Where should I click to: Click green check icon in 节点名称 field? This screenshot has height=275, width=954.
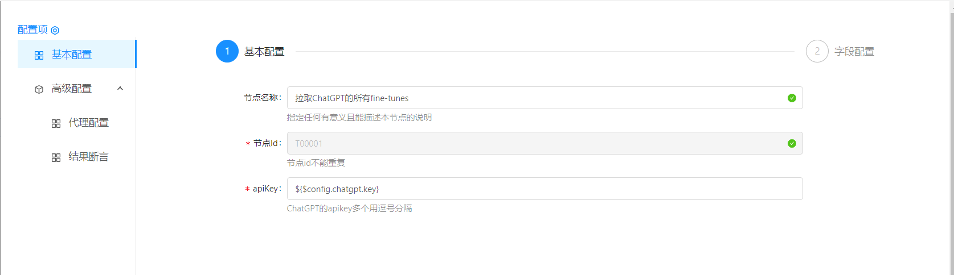792,98
